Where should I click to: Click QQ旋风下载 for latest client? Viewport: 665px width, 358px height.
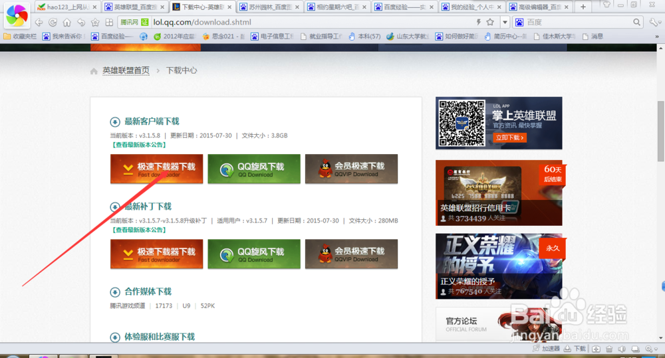coord(254,169)
